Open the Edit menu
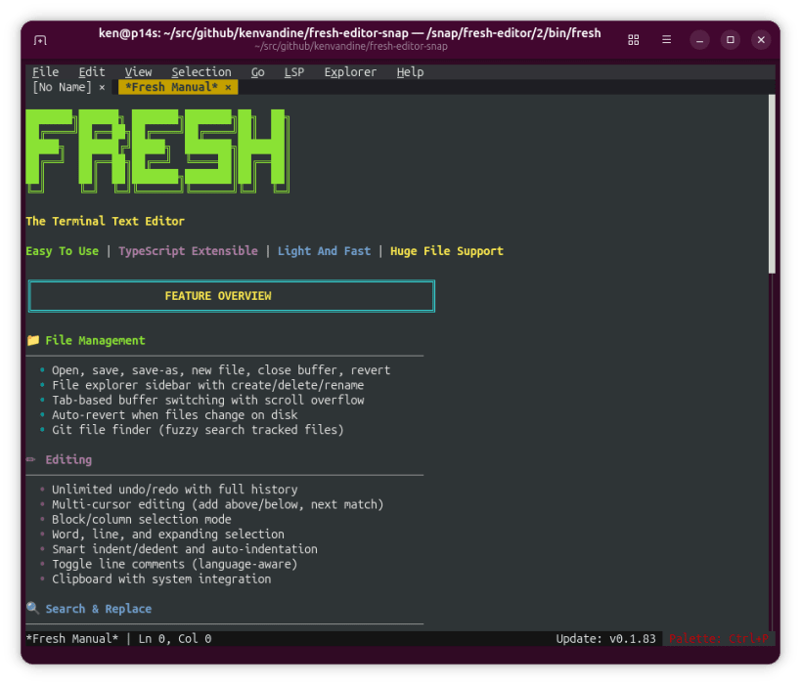This screenshot has width=801, height=685. pos(92,72)
